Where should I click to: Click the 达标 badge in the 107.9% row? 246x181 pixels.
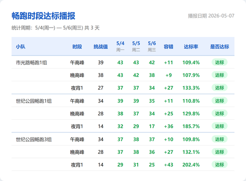tap(219, 75)
